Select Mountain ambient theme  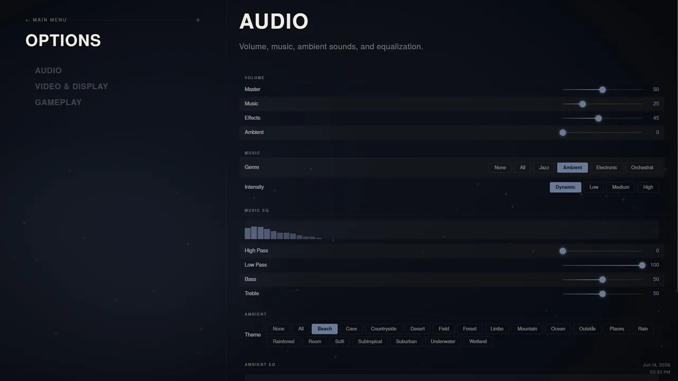pos(527,329)
